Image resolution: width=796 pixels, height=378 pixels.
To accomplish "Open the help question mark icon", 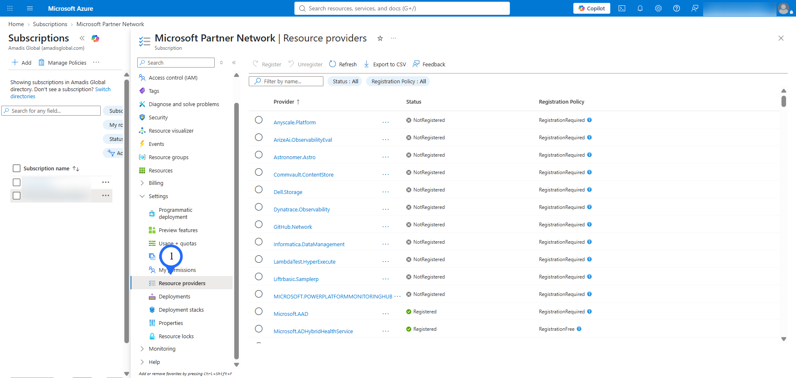I will (x=677, y=8).
